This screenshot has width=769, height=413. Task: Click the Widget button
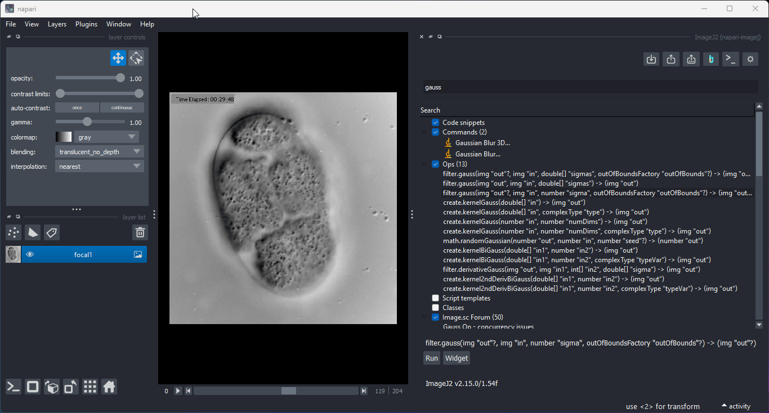[456, 358]
